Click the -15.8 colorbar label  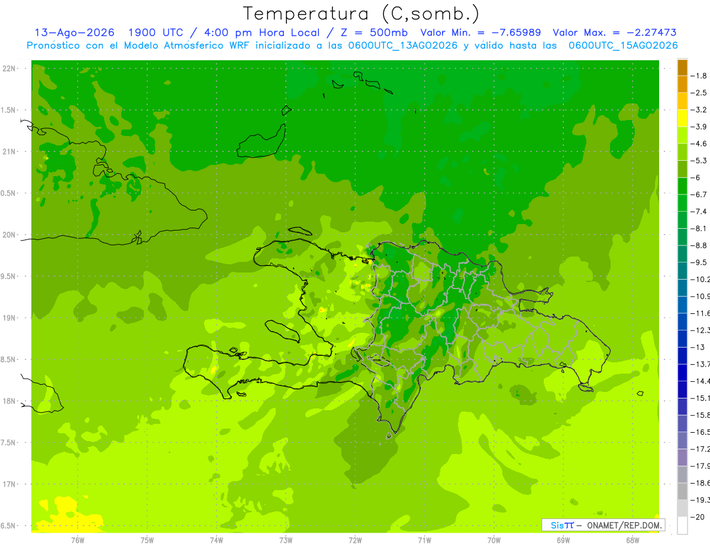coord(701,415)
